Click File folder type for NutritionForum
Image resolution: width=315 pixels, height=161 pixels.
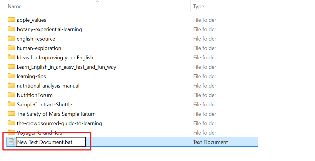[205, 95]
